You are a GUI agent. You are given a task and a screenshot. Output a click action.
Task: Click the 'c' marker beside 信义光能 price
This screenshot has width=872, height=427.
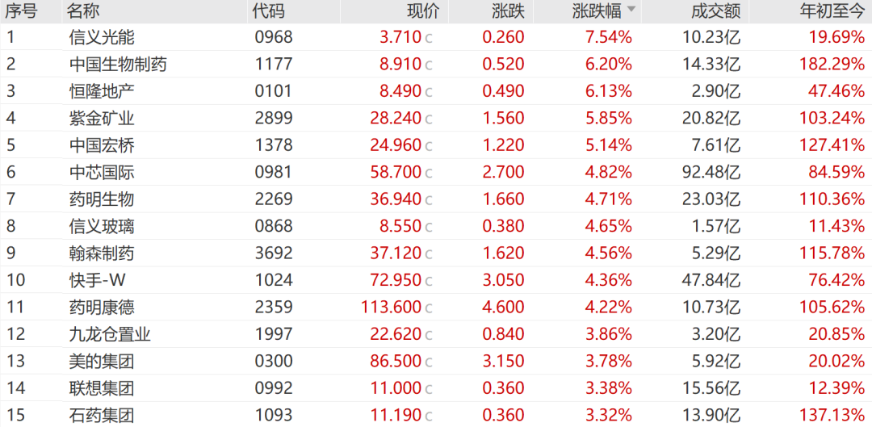pyautogui.click(x=428, y=39)
